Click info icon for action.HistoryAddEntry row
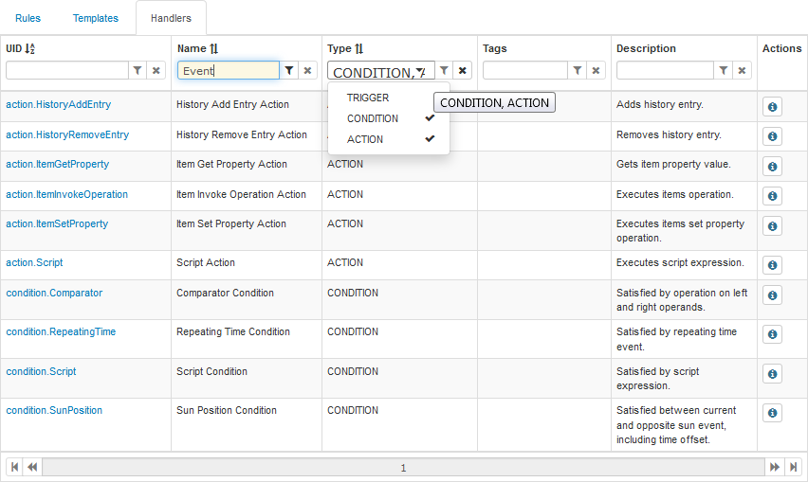The height and width of the screenshot is (482, 808). (772, 107)
